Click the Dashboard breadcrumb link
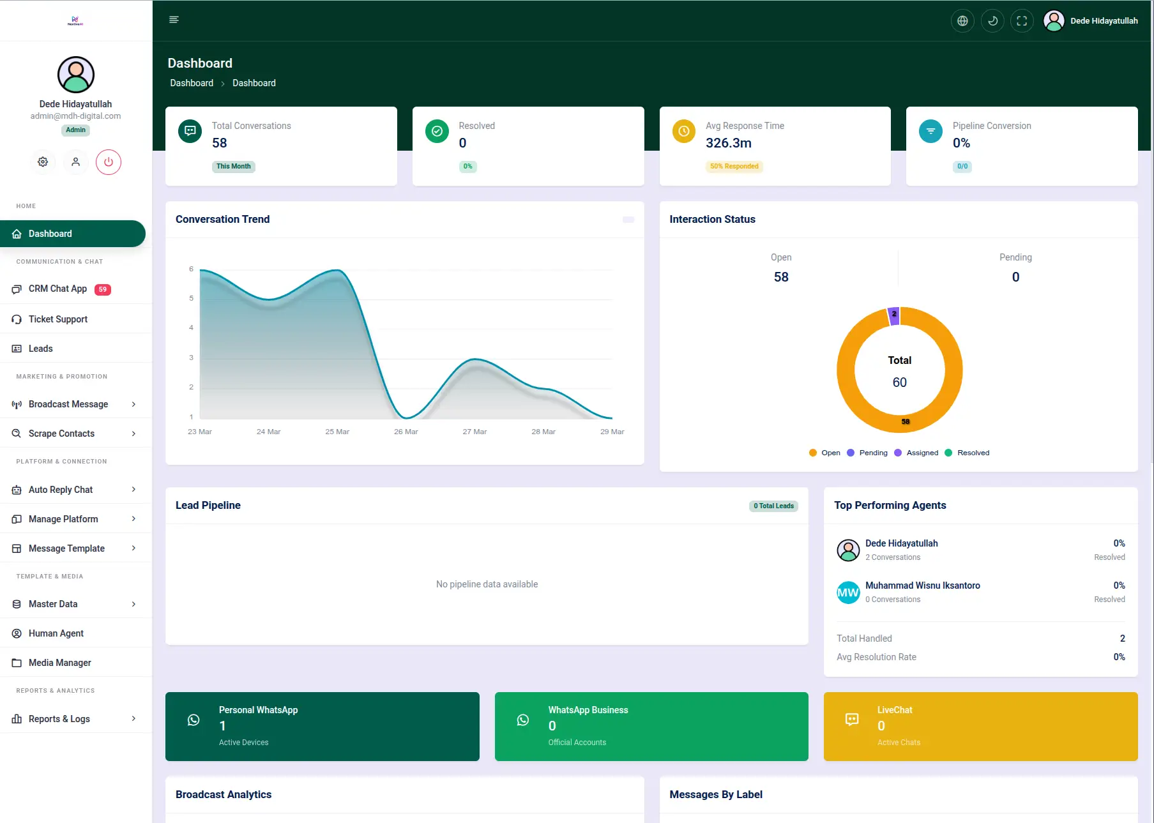The height and width of the screenshot is (823, 1154). coord(191,83)
